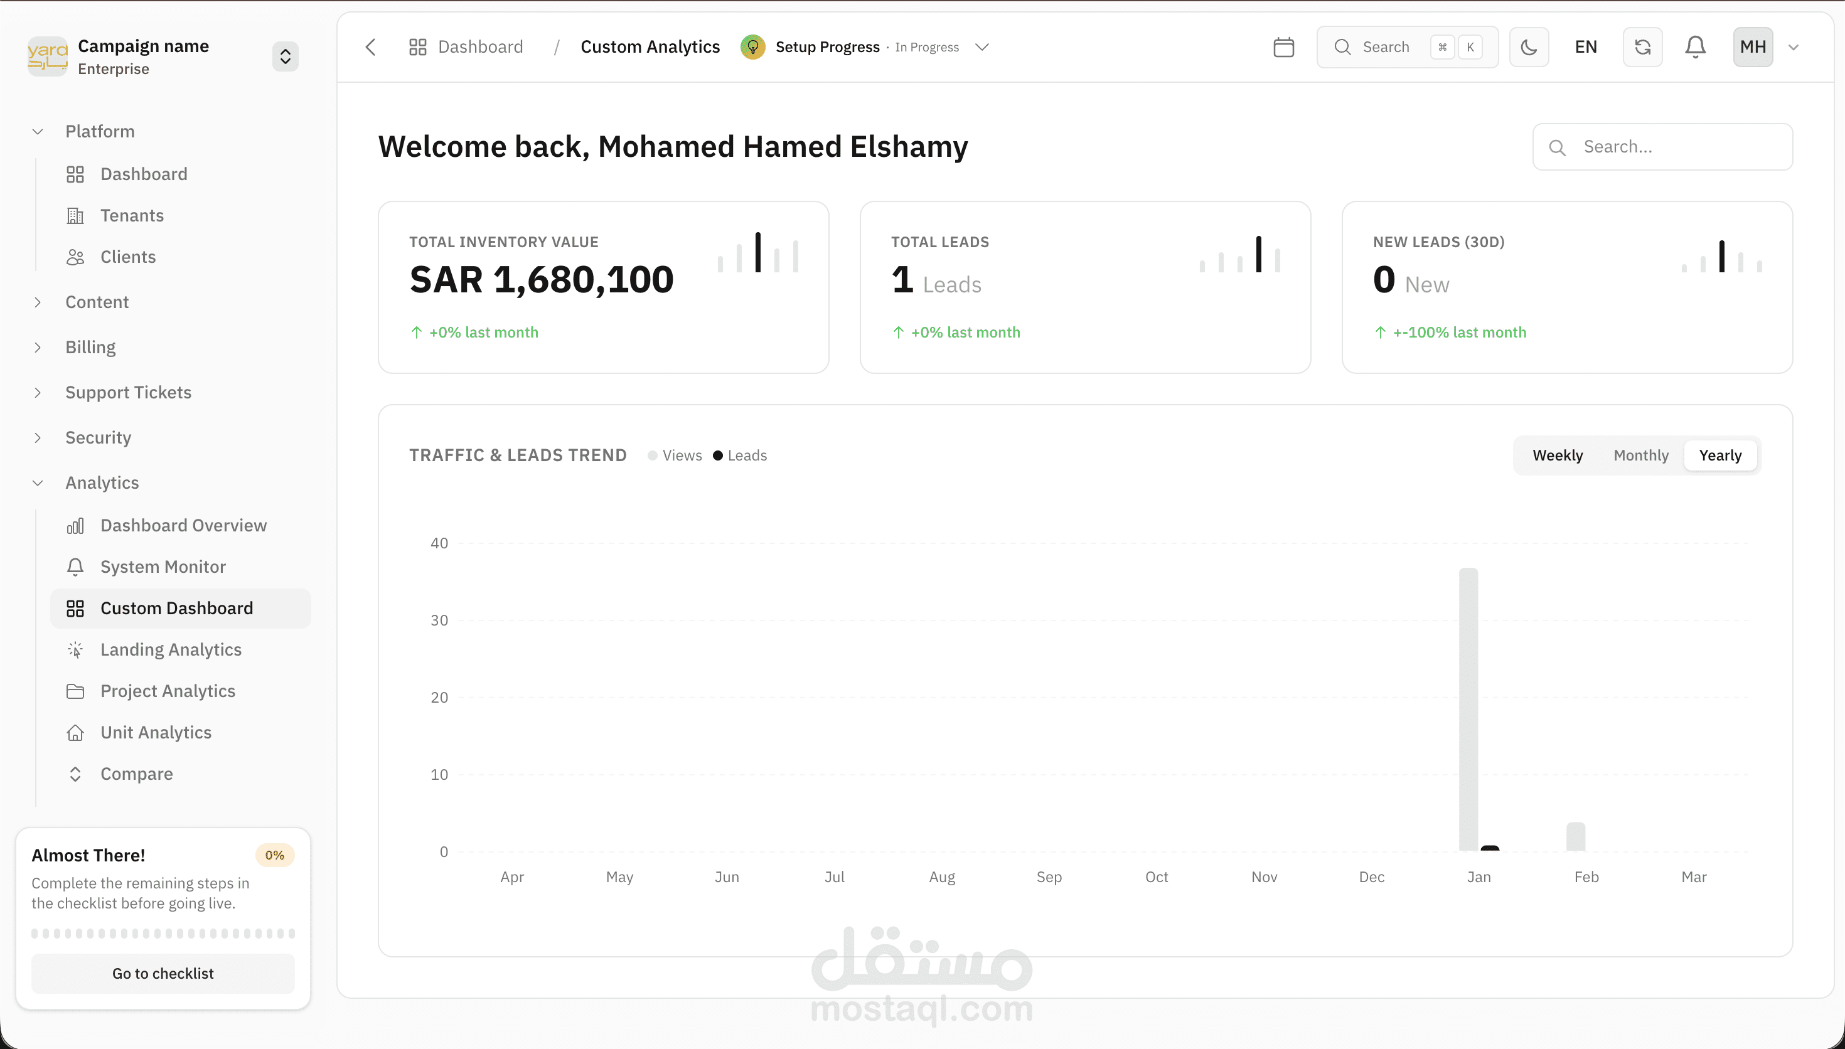Toggle dark mode with moon icon
The width and height of the screenshot is (1845, 1049).
click(1529, 48)
